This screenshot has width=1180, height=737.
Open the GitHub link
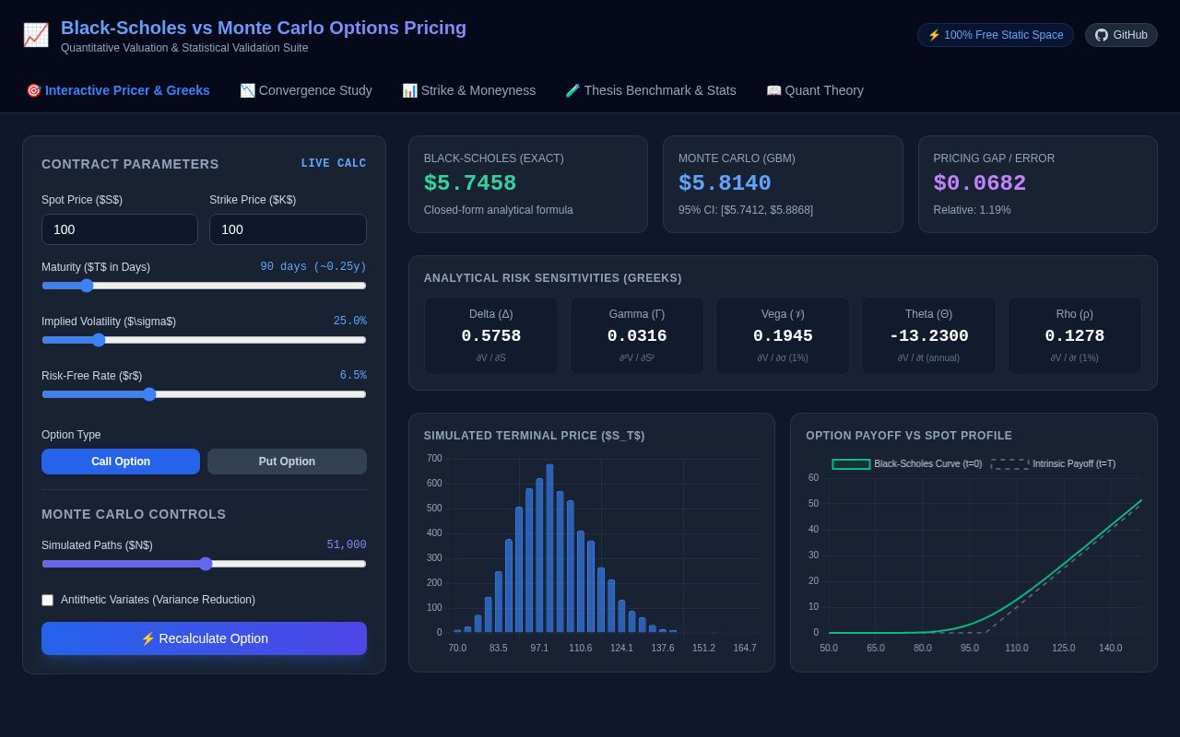pos(1121,35)
